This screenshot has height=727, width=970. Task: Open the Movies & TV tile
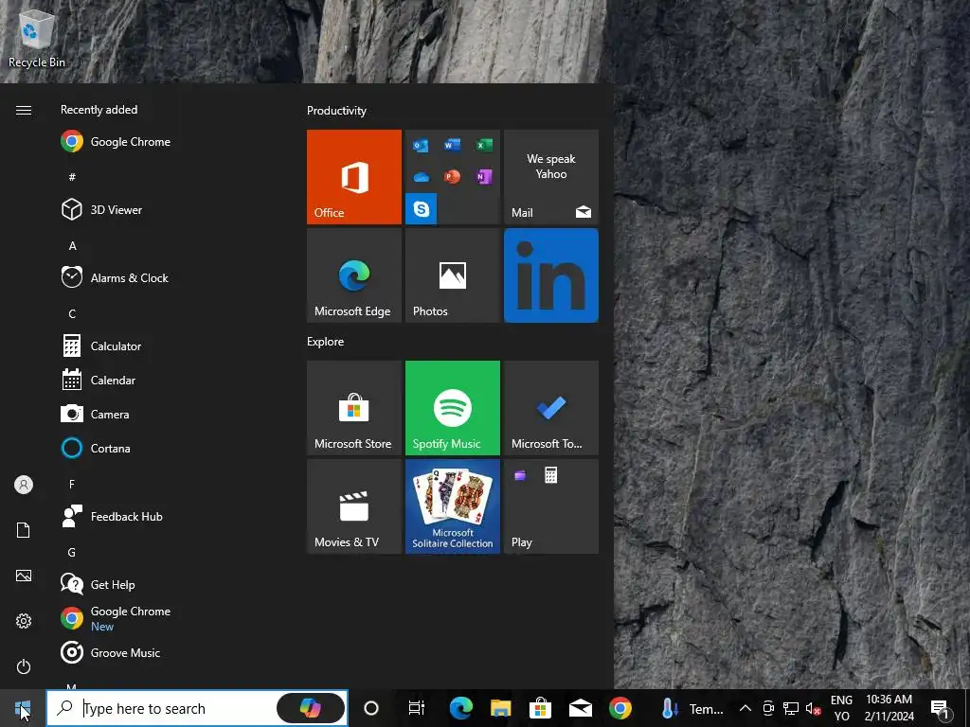tap(354, 506)
